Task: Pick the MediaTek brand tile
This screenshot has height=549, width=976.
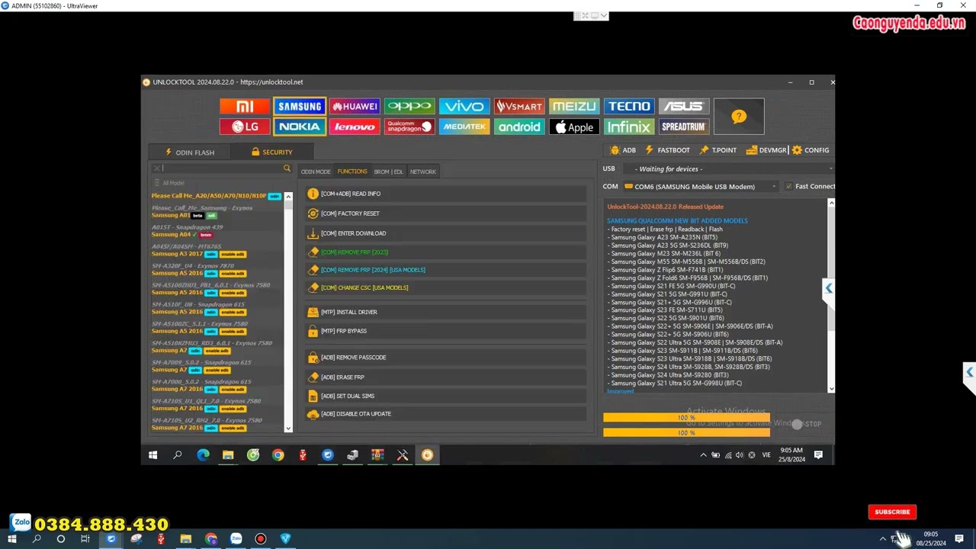Action: click(464, 127)
